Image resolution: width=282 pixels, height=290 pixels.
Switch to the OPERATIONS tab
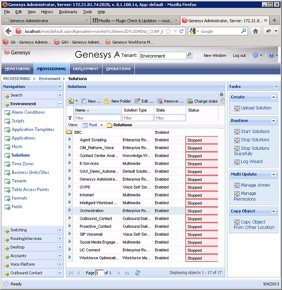click(x=118, y=69)
